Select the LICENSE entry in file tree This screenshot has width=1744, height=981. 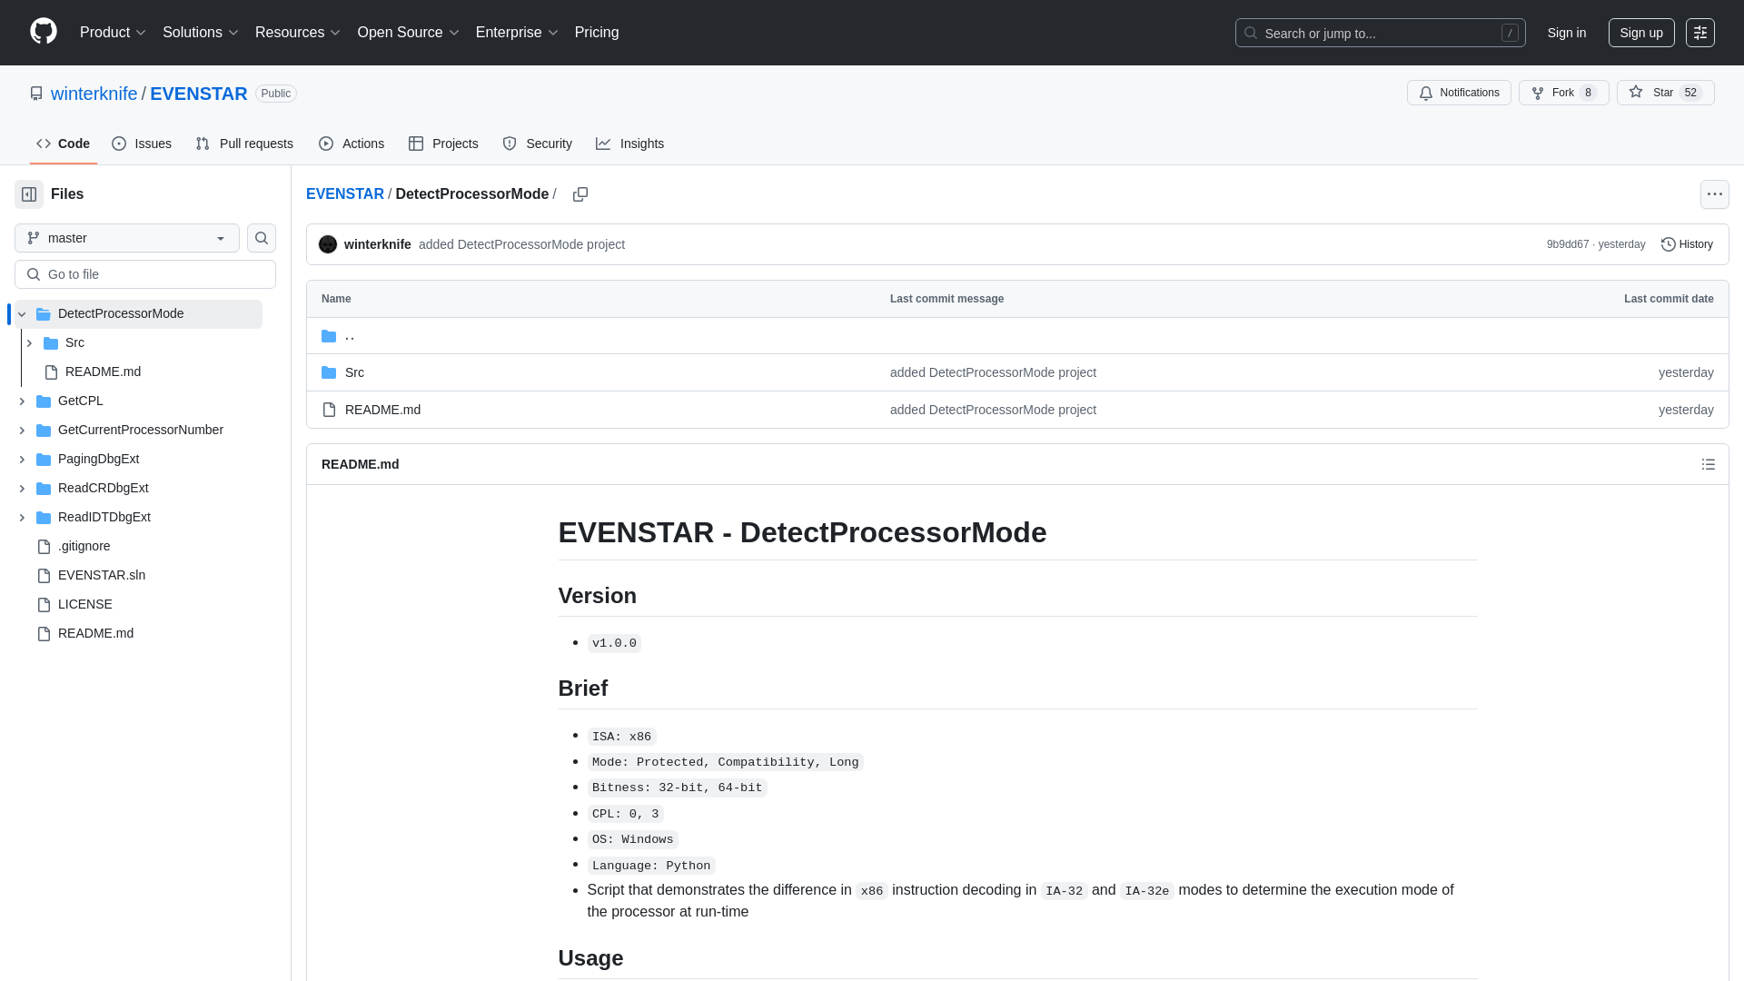85,604
